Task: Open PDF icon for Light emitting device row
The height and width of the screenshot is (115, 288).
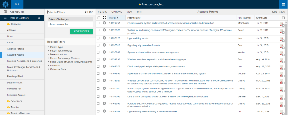Action: point(281,39)
